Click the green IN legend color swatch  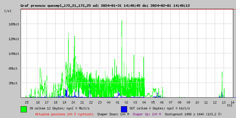(x=24, y=109)
